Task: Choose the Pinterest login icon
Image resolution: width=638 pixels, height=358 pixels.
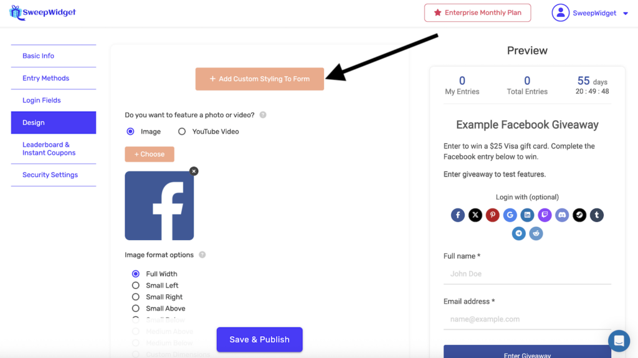Action: [493, 215]
